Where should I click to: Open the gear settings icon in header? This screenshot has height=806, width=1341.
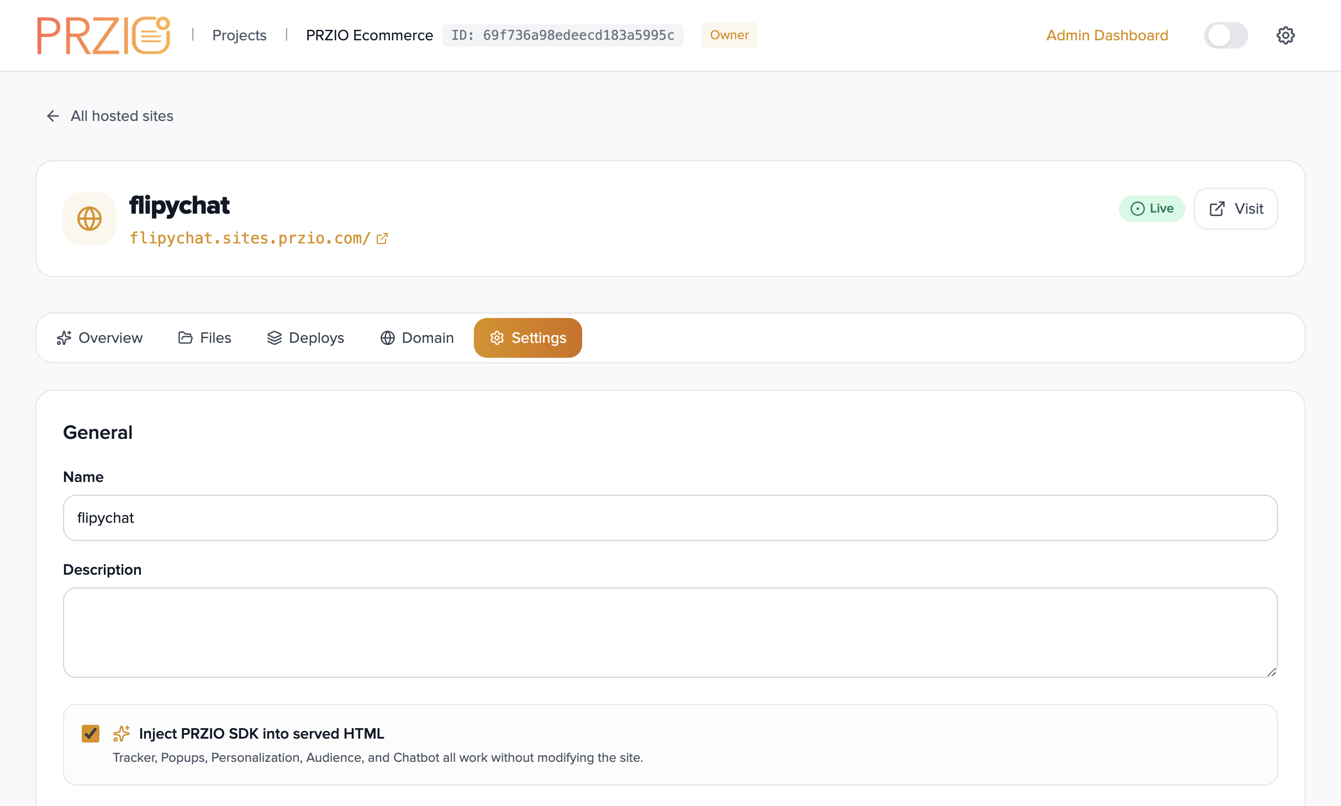point(1285,35)
